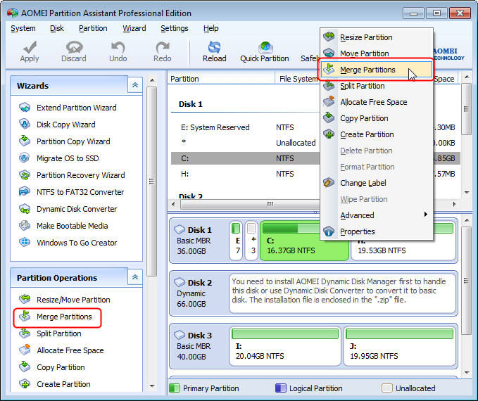Choose Split Partition in context menu

[x=377, y=86]
